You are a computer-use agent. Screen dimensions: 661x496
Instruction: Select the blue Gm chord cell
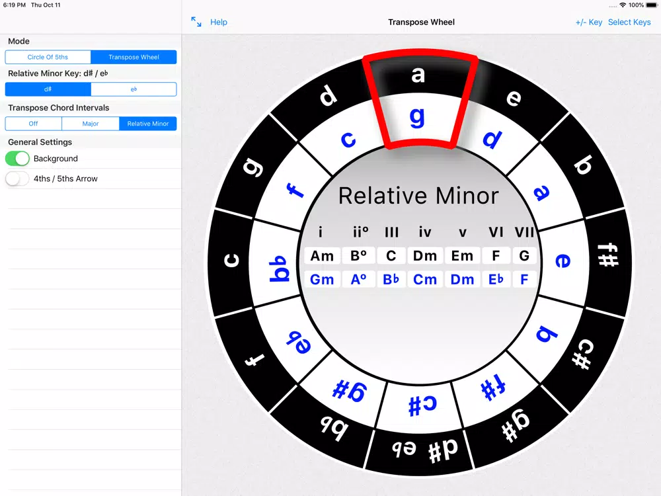click(x=322, y=279)
